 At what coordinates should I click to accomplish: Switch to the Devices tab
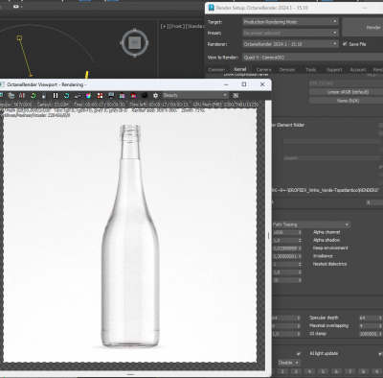[x=287, y=70]
